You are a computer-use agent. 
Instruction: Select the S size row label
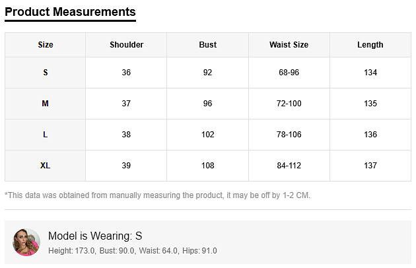pyautogui.click(x=46, y=73)
